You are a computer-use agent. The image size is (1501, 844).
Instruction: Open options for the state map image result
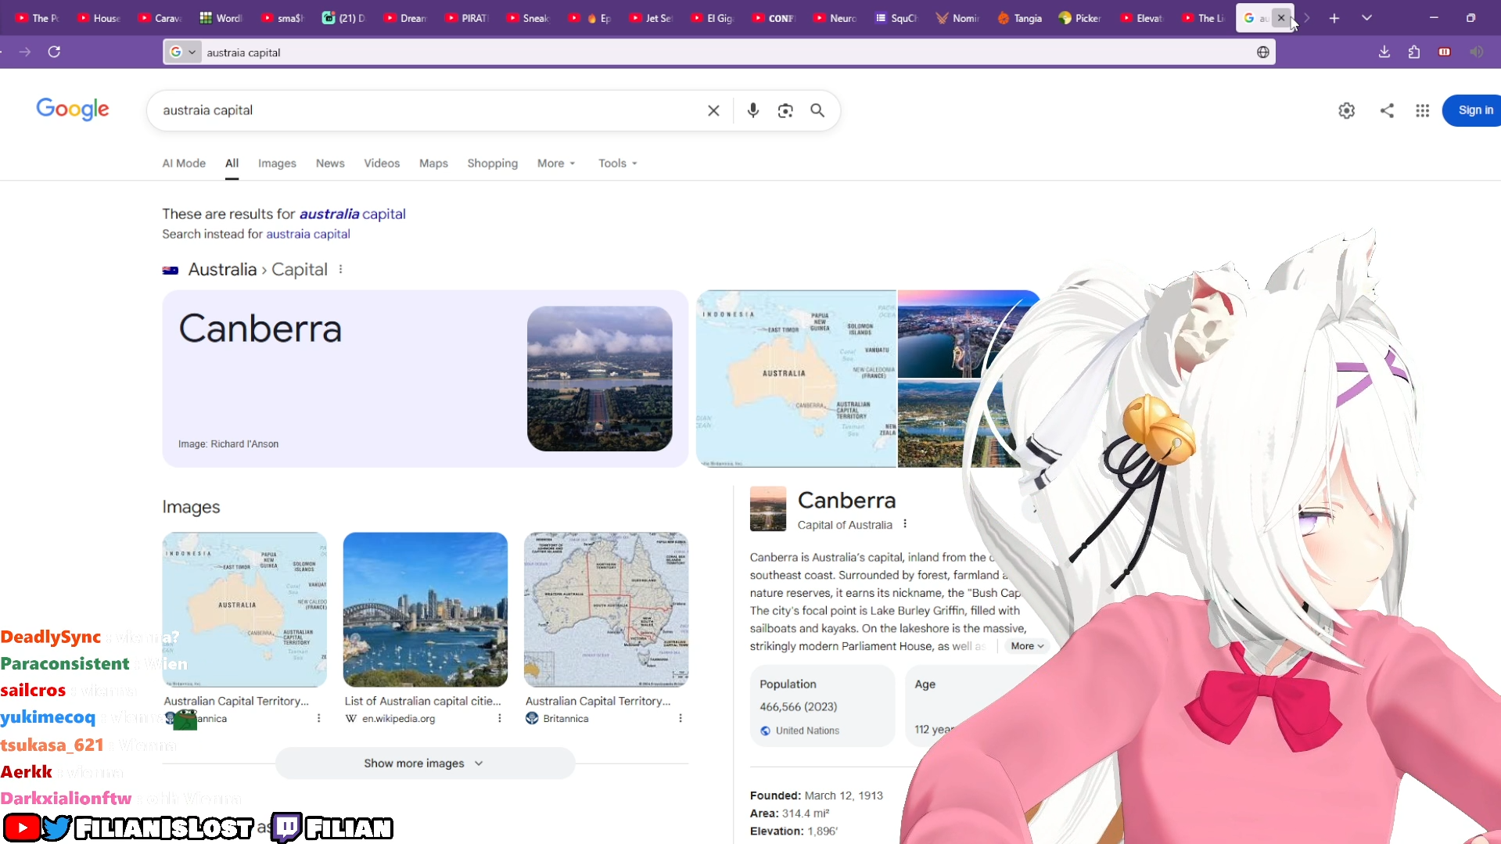pyautogui.click(x=680, y=718)
